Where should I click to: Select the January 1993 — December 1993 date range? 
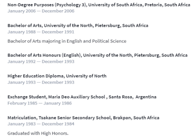(41, 82)
